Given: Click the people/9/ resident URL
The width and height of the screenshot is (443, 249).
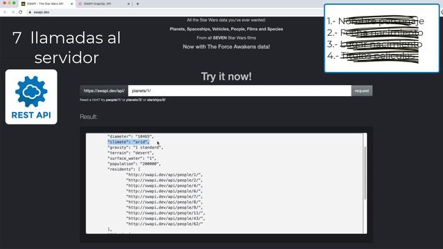Looking at the screenshot, I should 164,207.
